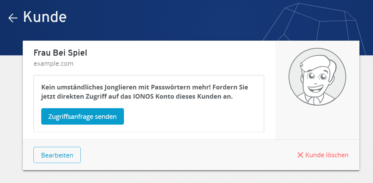The width and height of the screenshot is (373, 183).
Task: Click the back arrow beside Kunde
Action: [x=13, y=18]
